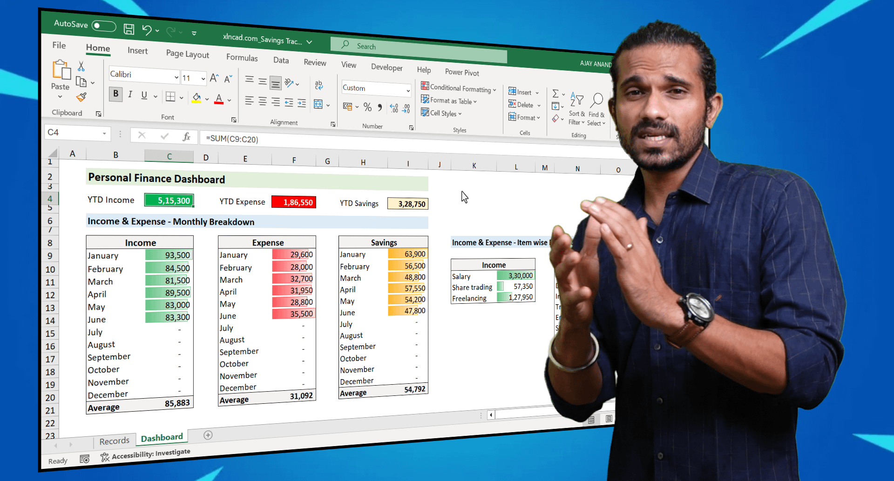Click the Save icon in title bar
The image size is (894, 481).
(x=129, y=29)
